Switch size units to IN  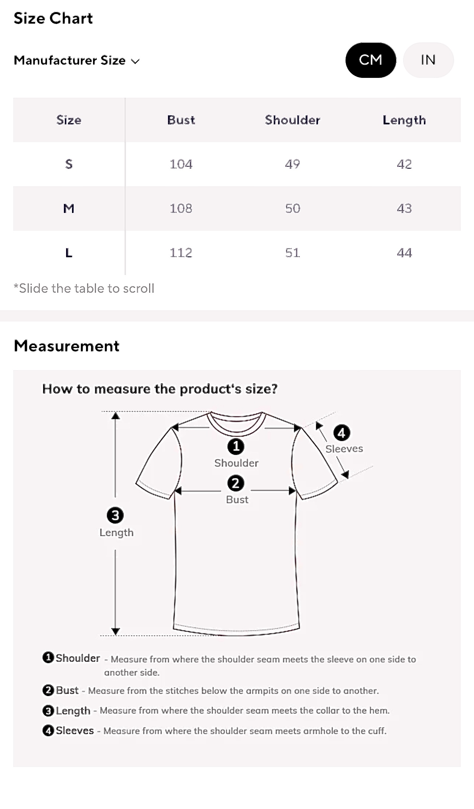tap(428, 60)
